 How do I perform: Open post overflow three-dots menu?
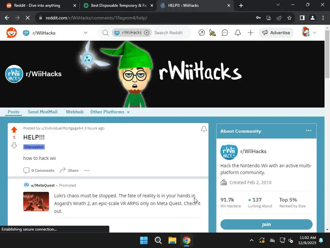tap(87, 170)
